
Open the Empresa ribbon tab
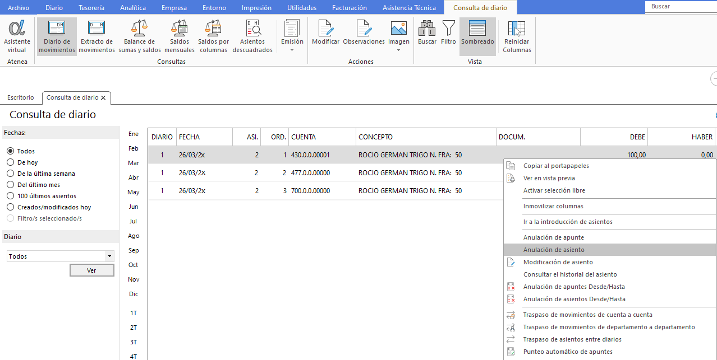pos(174,8)
